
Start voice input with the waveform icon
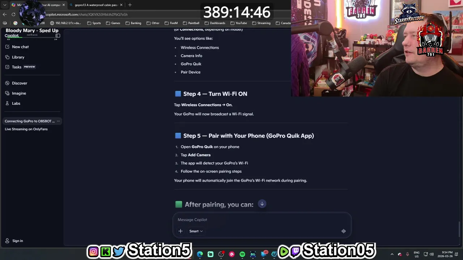point(343,231)
